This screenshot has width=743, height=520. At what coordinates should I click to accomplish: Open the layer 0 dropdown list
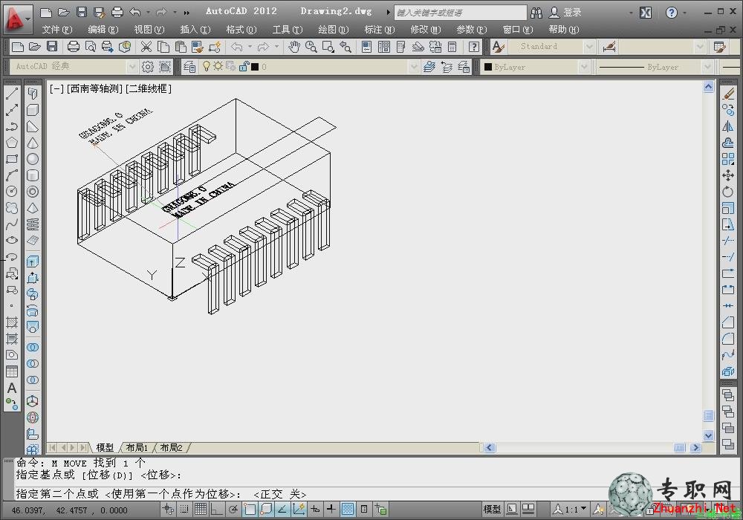click(414, 67)
